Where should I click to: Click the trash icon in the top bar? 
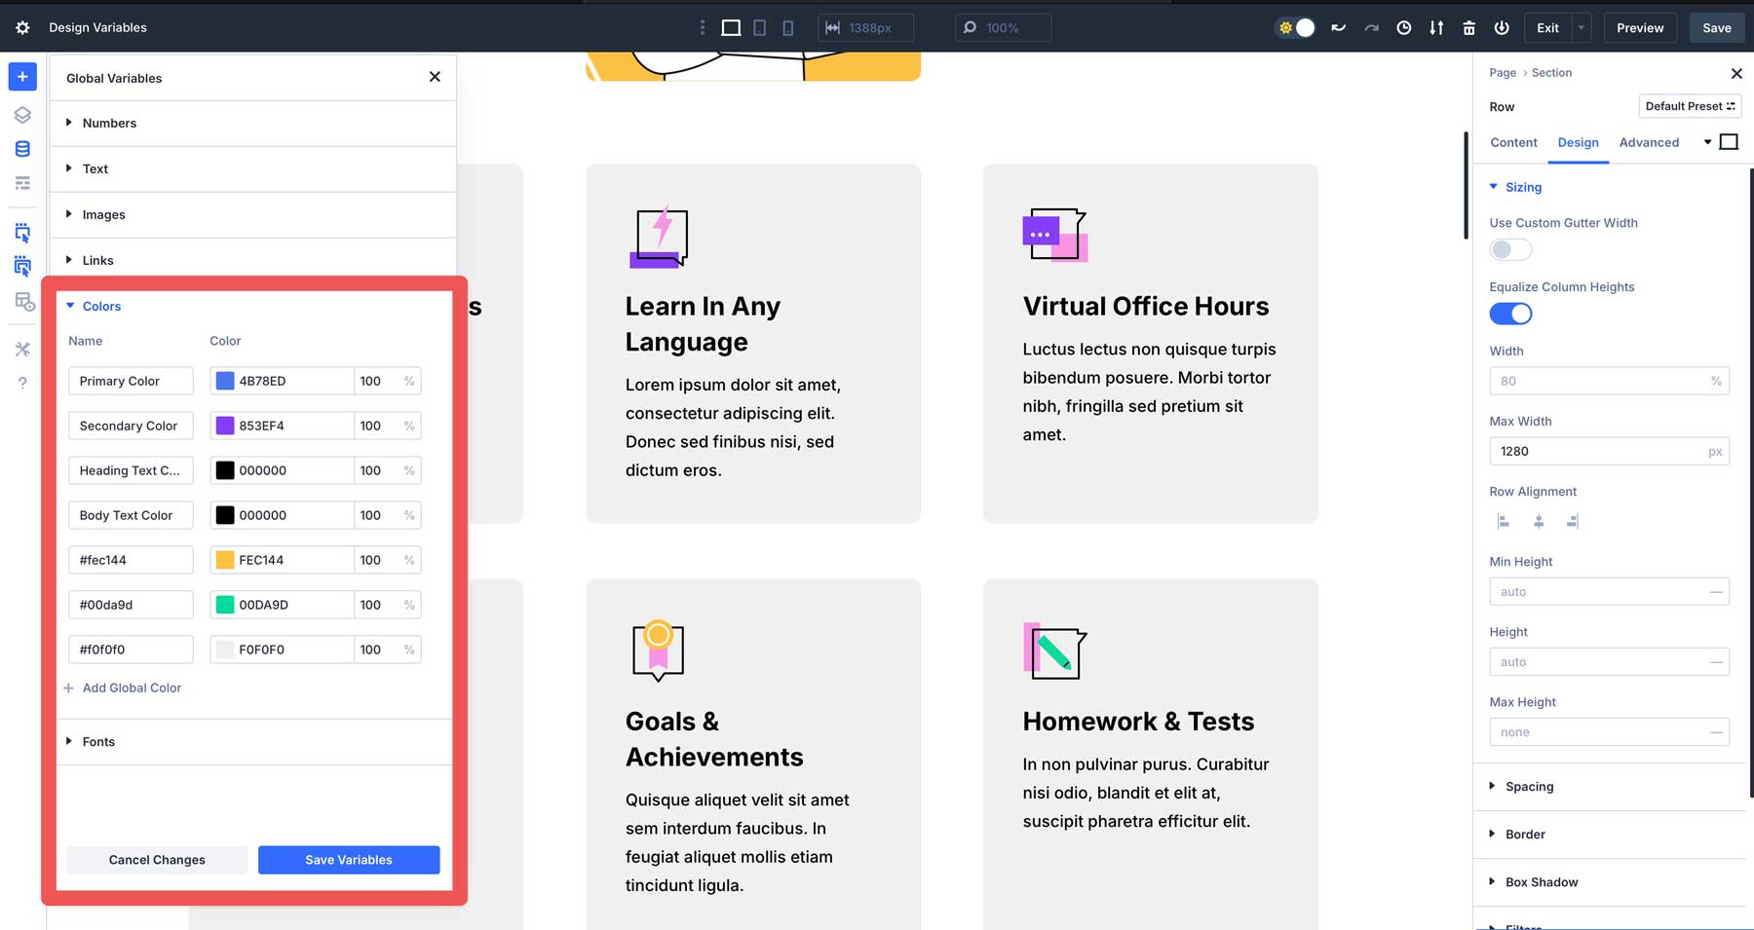[x=1468, y=27]
